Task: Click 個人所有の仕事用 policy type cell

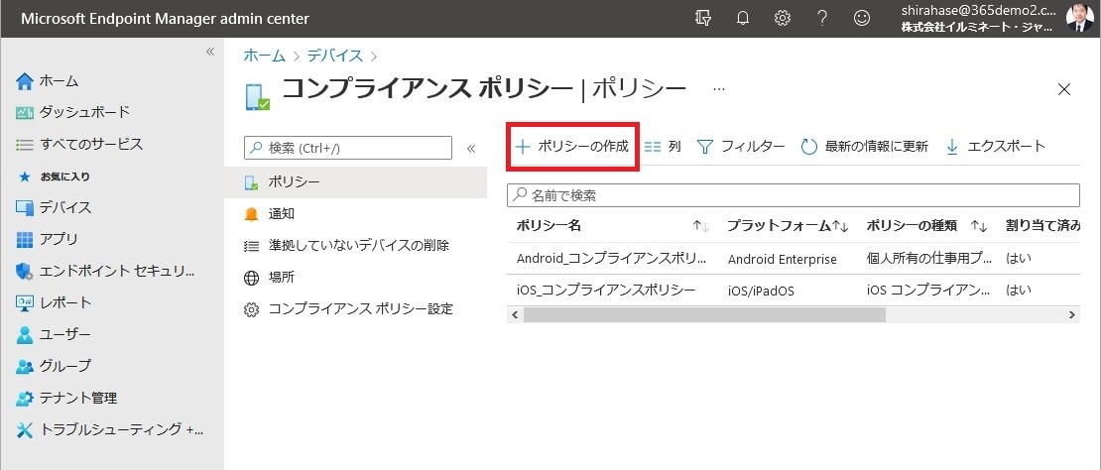Action: click(929, 258)
